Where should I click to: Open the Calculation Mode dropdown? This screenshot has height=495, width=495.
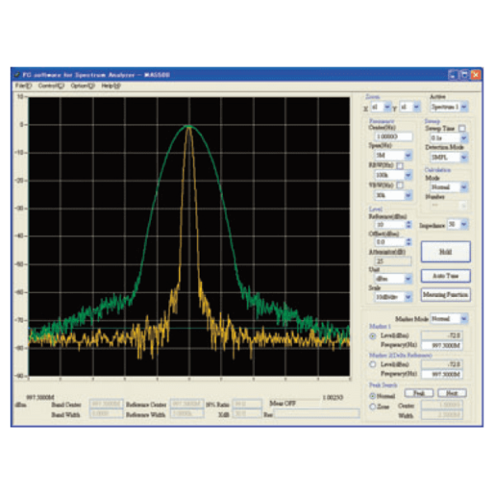pyautogui.click(x=464, y=187)
